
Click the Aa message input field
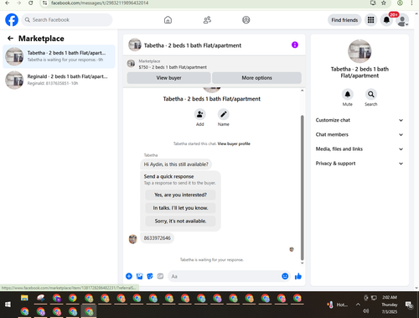click(x=224, y=276)
